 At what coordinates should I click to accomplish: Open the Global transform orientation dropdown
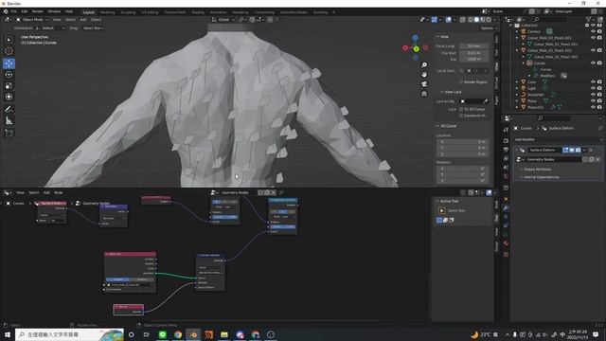223,20
